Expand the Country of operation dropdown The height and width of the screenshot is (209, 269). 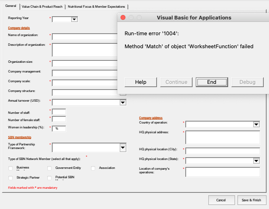(256, 124)
